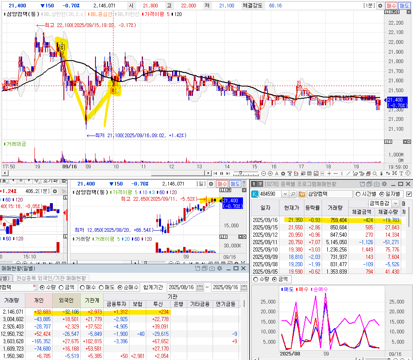Viewport: 413px width, 360px height.
Task: Select 수량 radio in 매매현황 window
Action: (x=42, y=288)
